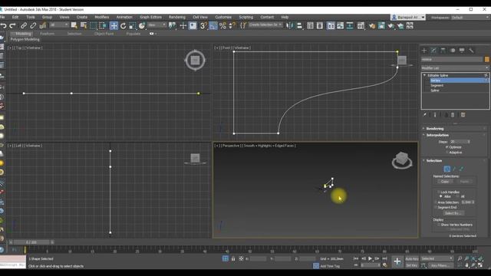Open the Create Selection Set dropdown
Screen dimensions: 491x276
click(x=265, y=25)
